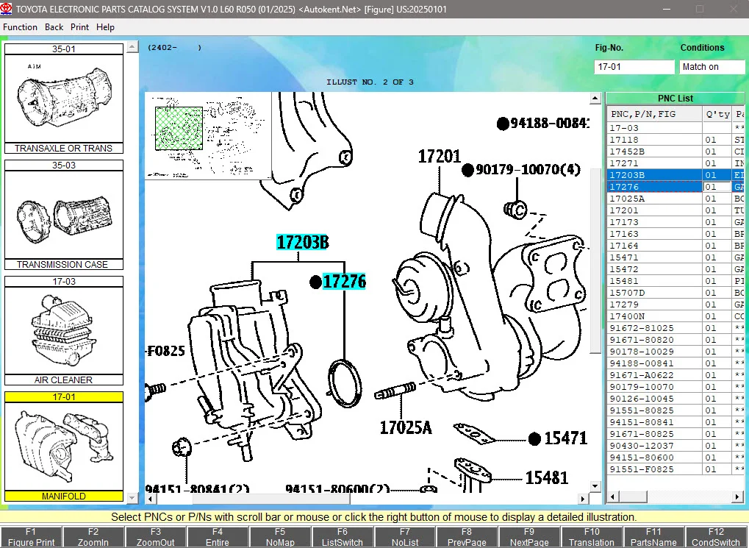
Task: Click the F11 PartsName button
Action: click(x=653, y=537)
